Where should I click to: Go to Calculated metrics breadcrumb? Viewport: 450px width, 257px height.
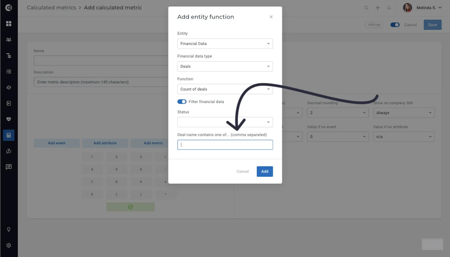(x=51, y=8)
